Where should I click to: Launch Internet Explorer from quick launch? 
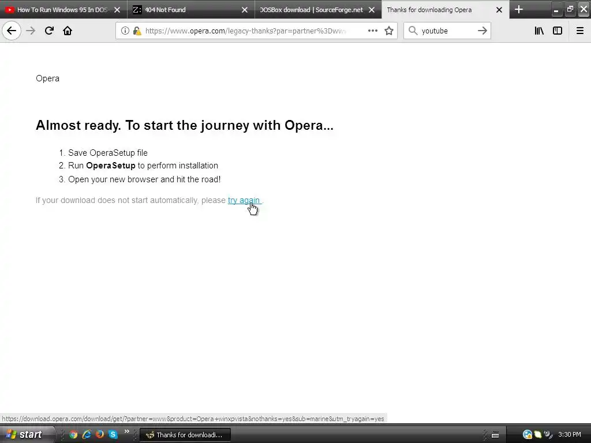[87, 434]
